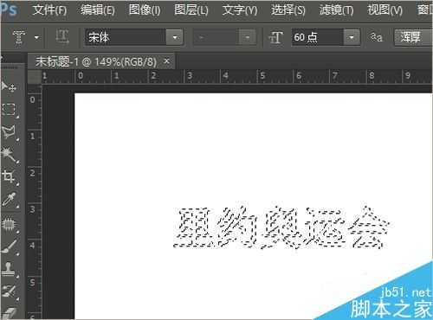Image resolution: width=433 pixels, height=320 pixels.
Task: Select the Spot Healing Brush tool
Action: click(9, 224)
